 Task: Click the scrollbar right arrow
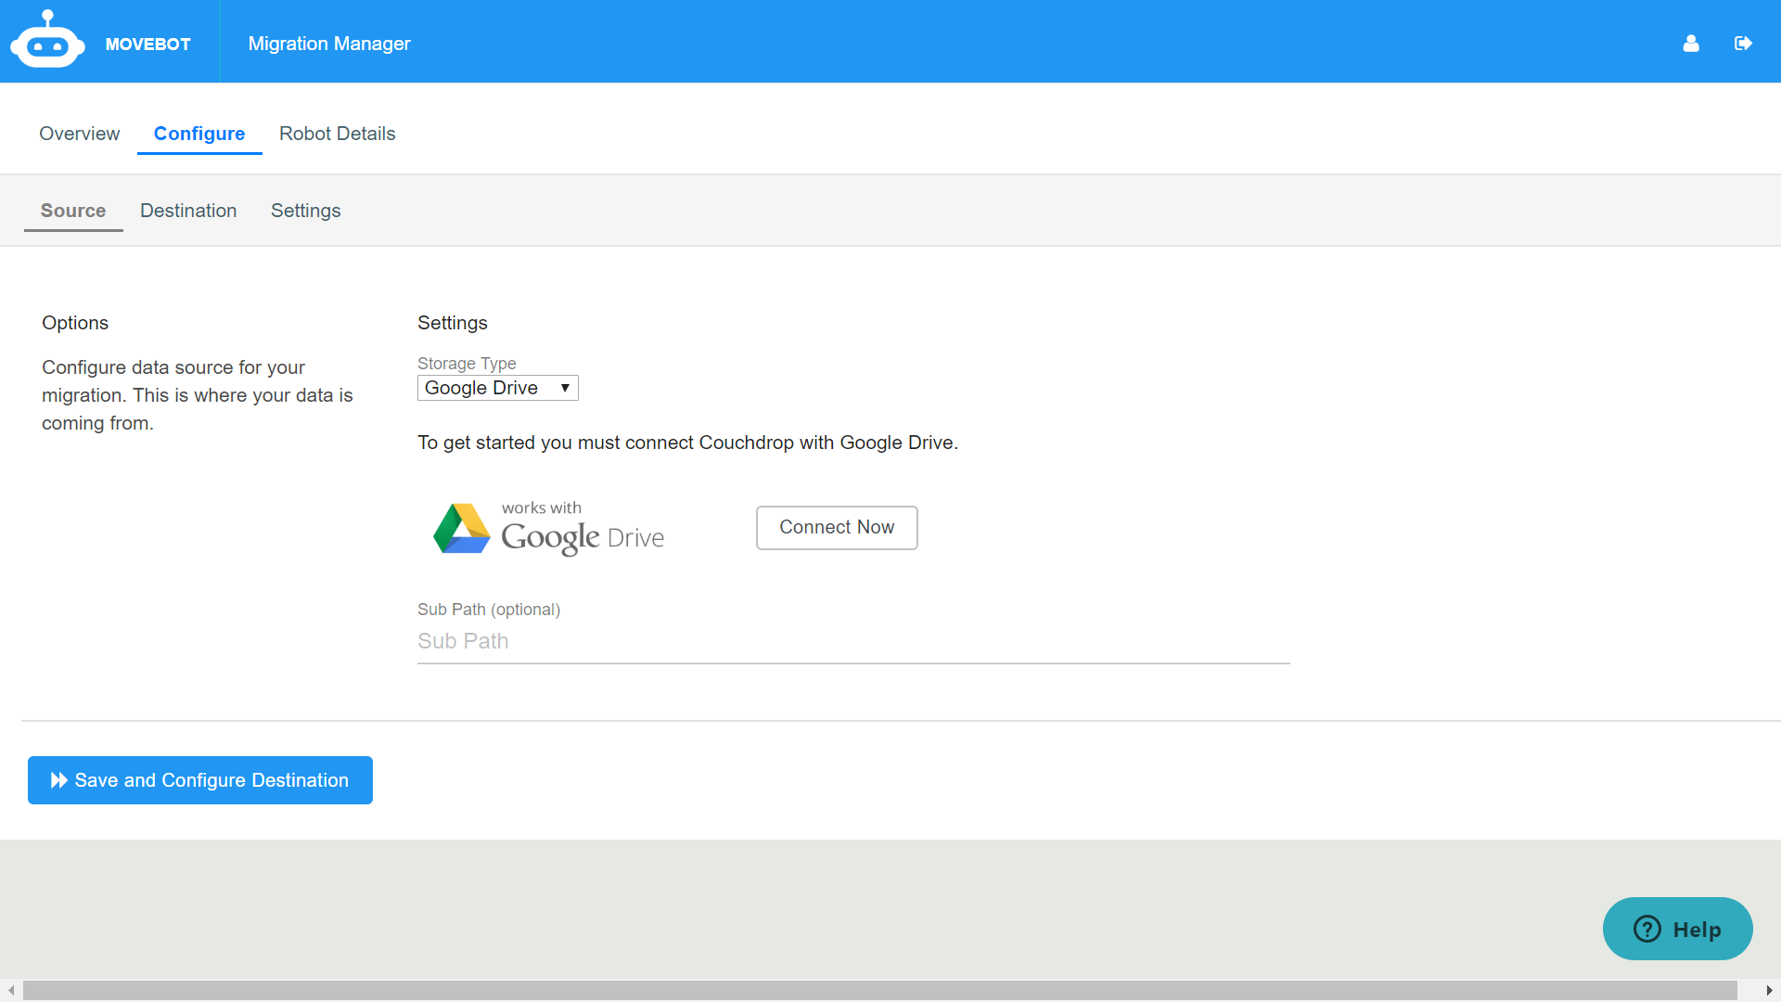(1769, 991)
